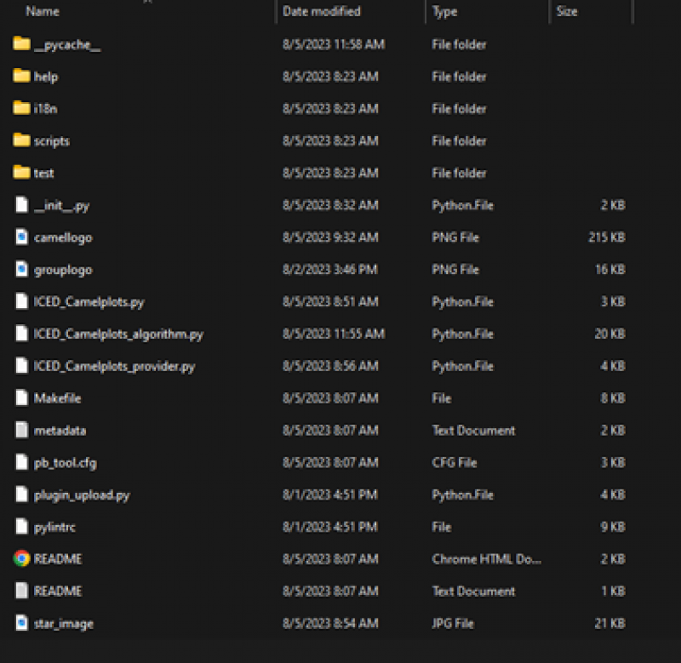Select the ICED_Camelplots_provider.py file name
Viewport: 681px width, 663px height.
[114, 366]
